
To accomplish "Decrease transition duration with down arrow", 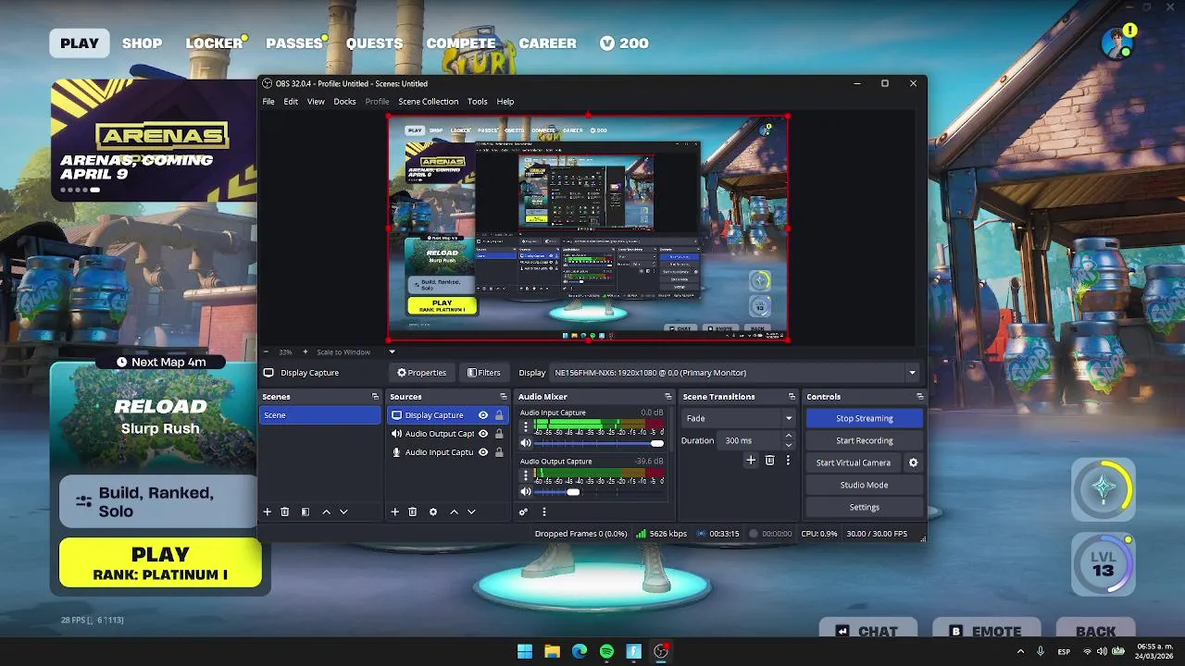I will (789, 445).
